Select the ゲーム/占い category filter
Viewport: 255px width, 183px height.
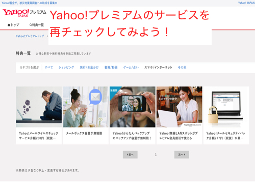point(131,67)
